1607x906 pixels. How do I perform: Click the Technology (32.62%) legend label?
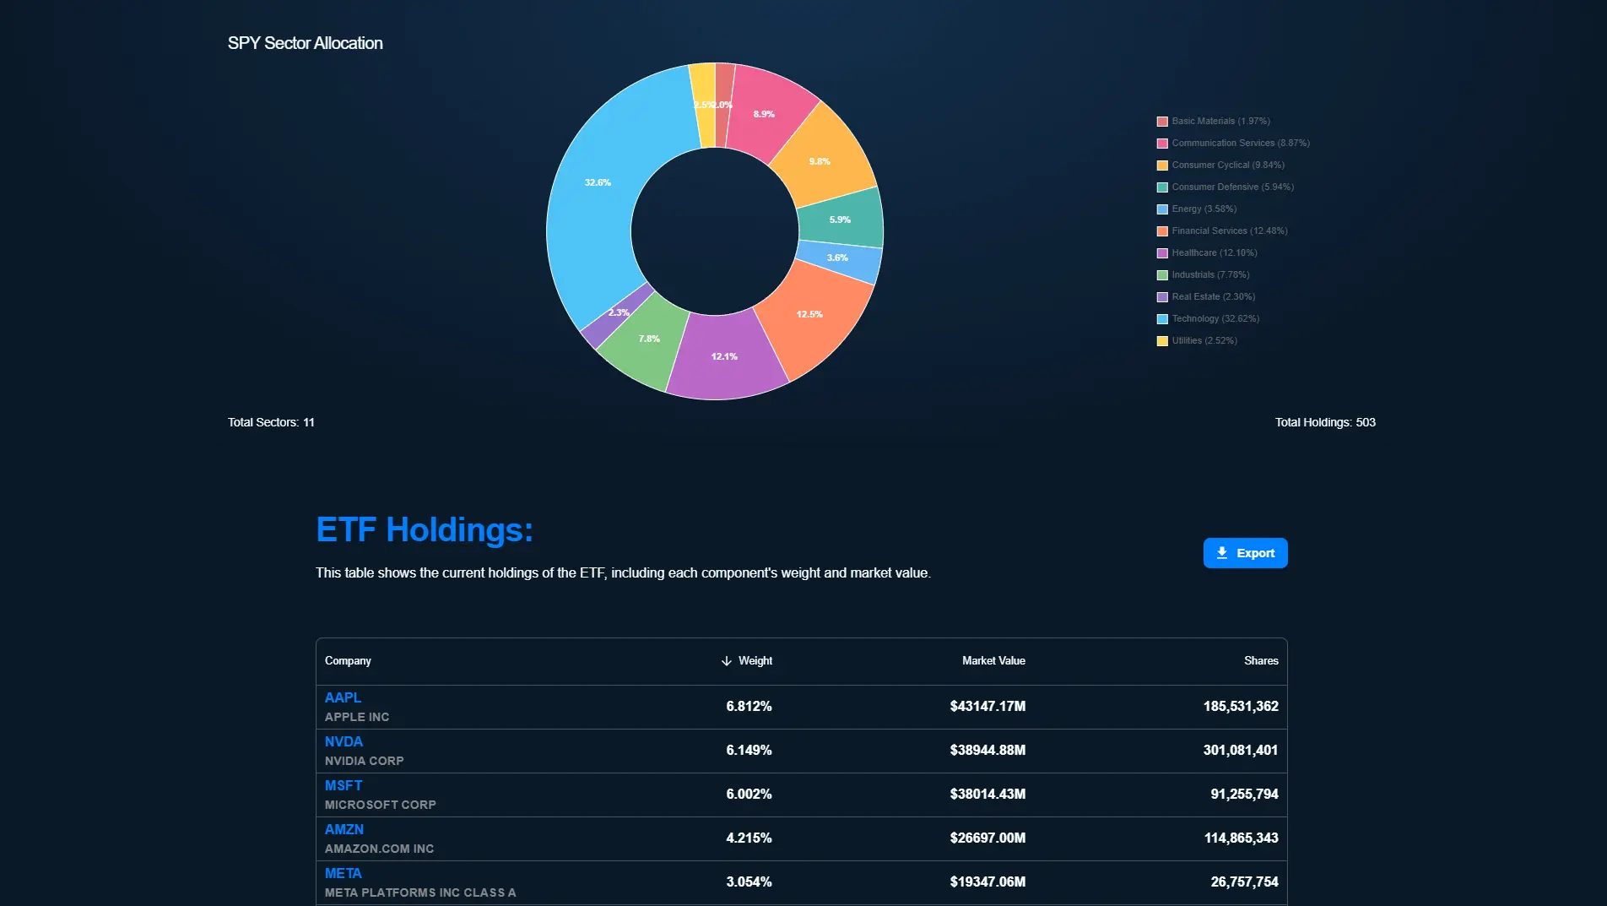click(x=1215, y=319)
